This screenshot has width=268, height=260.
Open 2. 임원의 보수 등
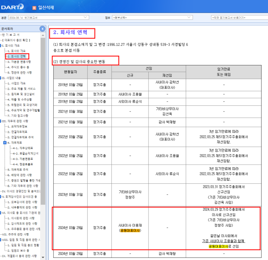[18, 251]
